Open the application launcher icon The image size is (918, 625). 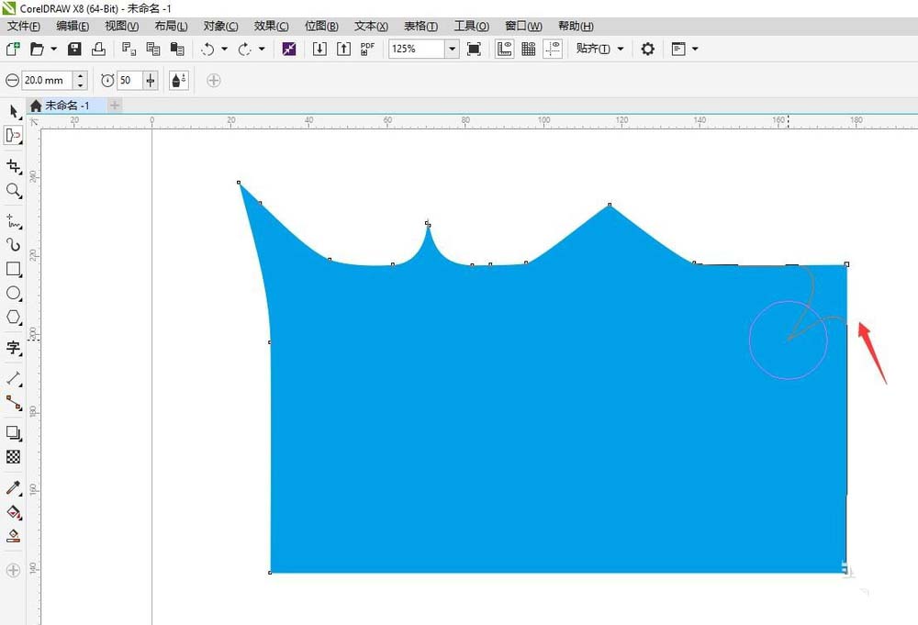click(x=678, y=49)
